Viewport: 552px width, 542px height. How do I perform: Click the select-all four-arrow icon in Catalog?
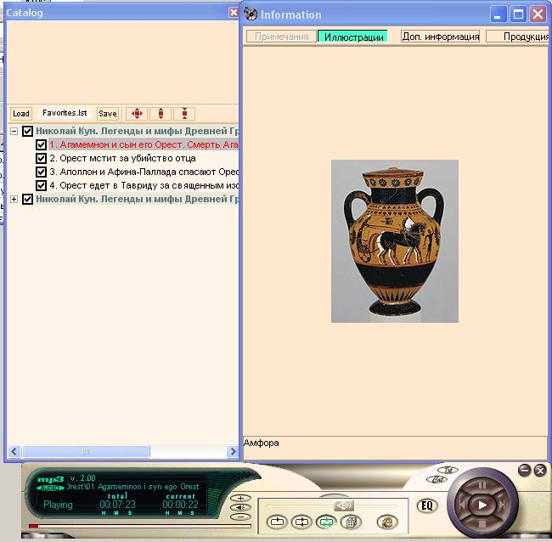click(x=137, y=113)
